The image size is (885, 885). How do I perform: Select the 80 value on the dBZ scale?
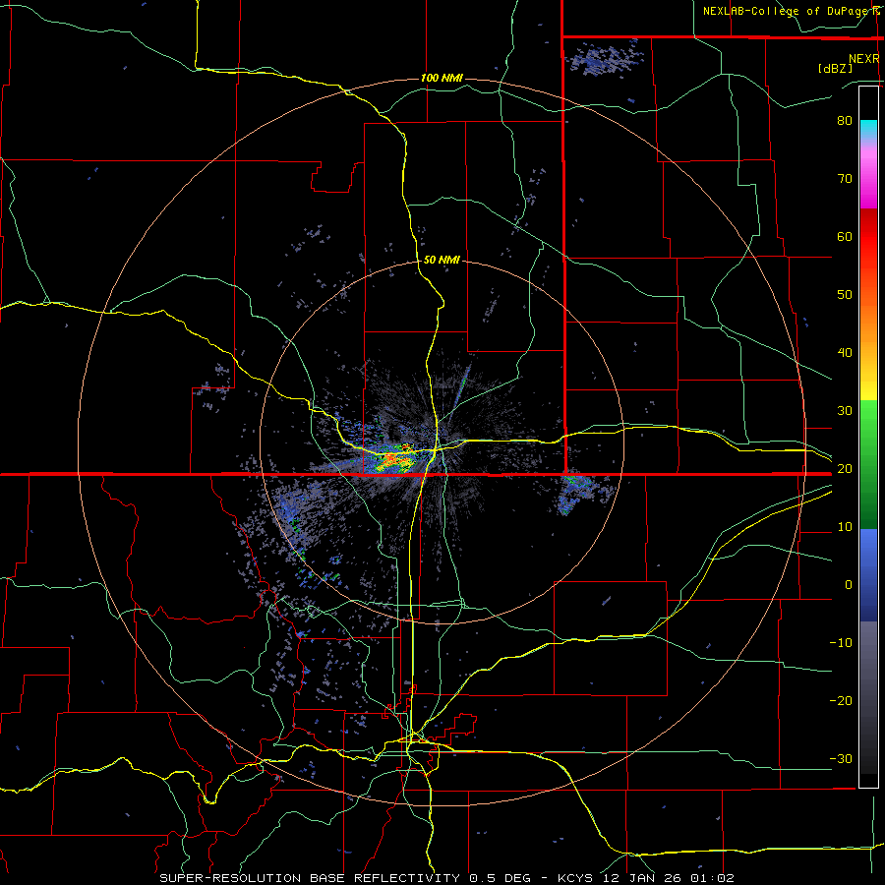[845, 121]
